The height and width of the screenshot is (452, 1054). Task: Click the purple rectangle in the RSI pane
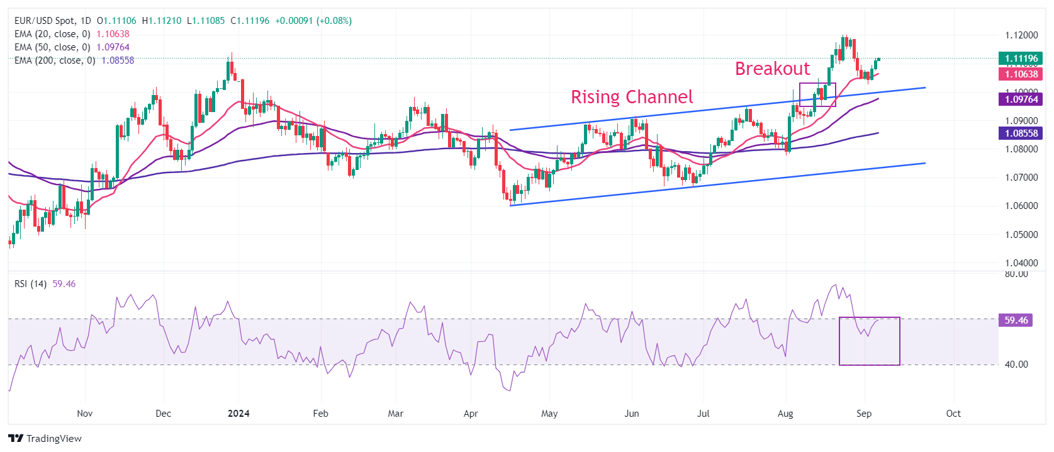869,341
